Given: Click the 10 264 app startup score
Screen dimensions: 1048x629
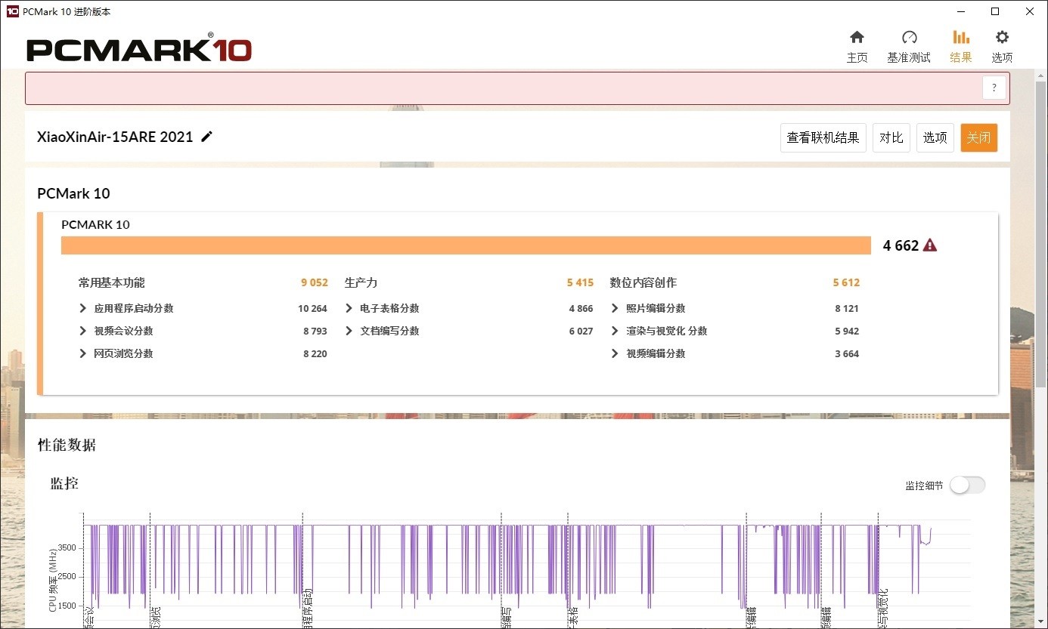Looking at the screenshot, I should tap(312, 308).
